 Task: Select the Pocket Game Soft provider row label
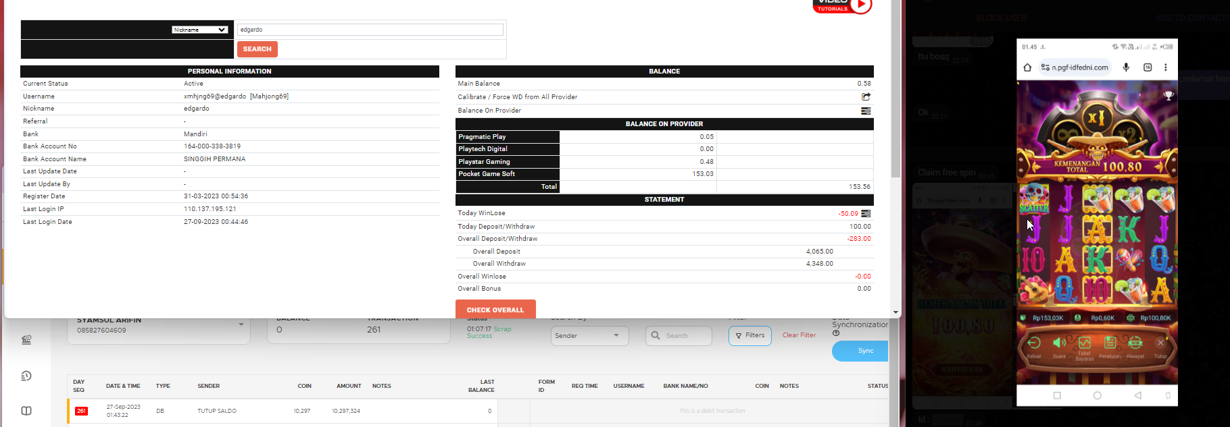508,174
